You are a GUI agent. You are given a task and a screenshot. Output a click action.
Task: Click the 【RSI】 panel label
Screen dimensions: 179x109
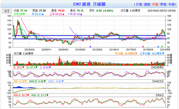click(160, 95)
